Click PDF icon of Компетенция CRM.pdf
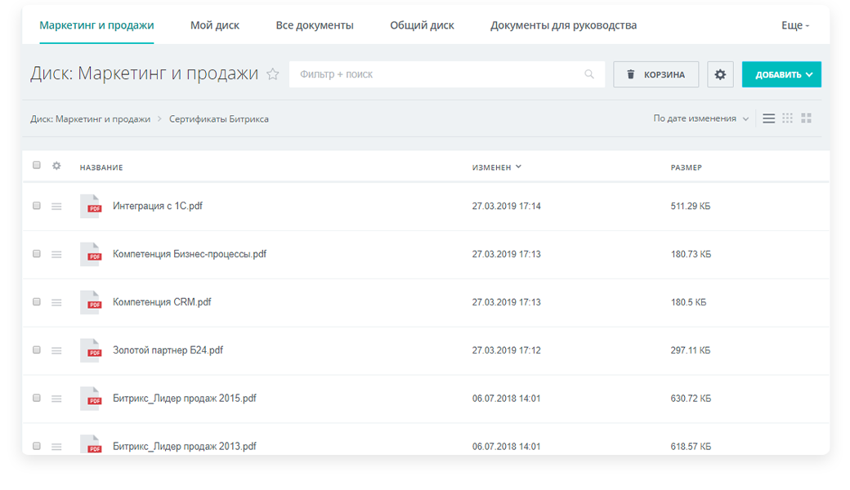 91,302
